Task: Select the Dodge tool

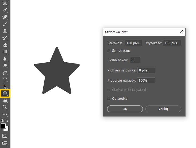Action: (x=5, y=66)
